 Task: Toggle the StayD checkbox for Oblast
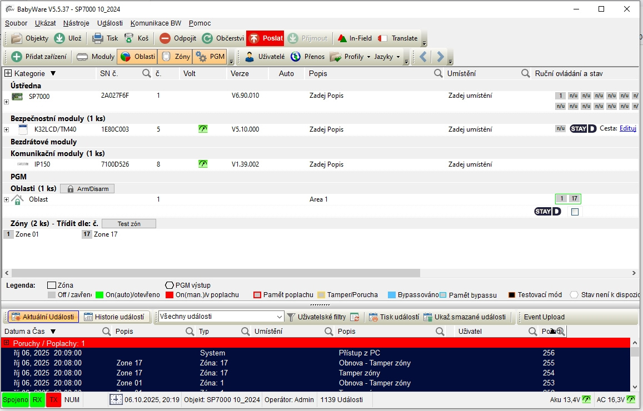(x=575, y=212)
